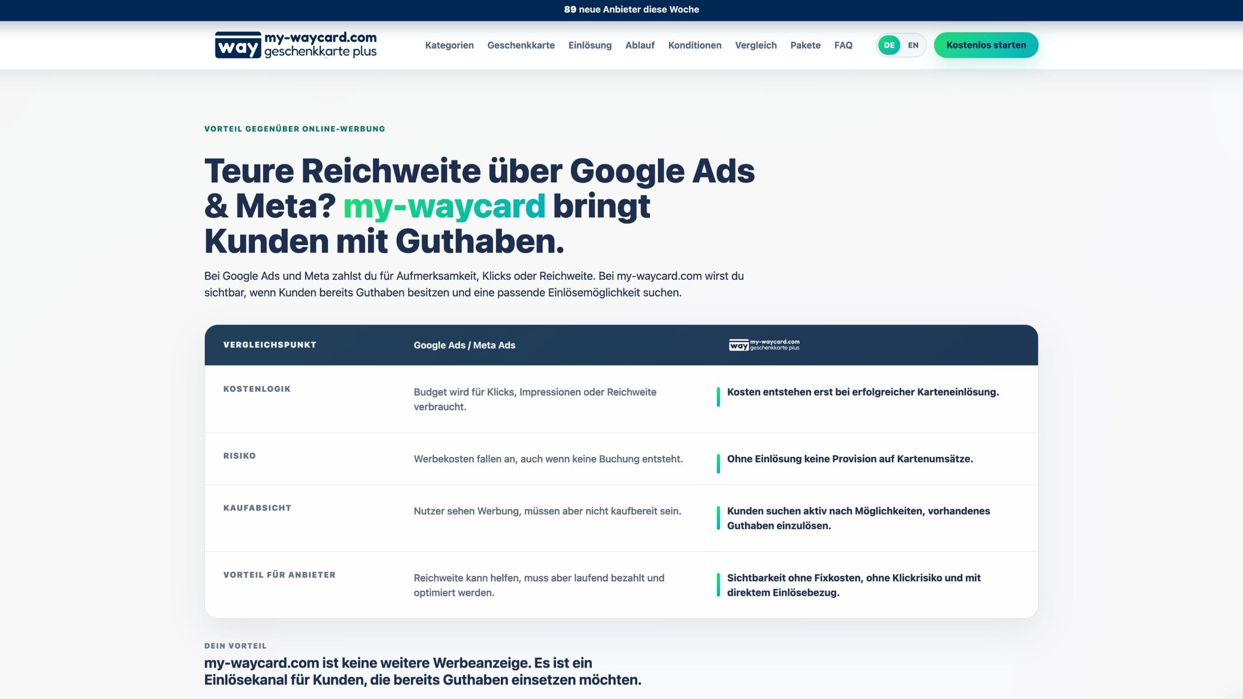Select the KAUFABSICHT row label
Viewport: 1243px width, 699px height.
(x=257, y=508)
